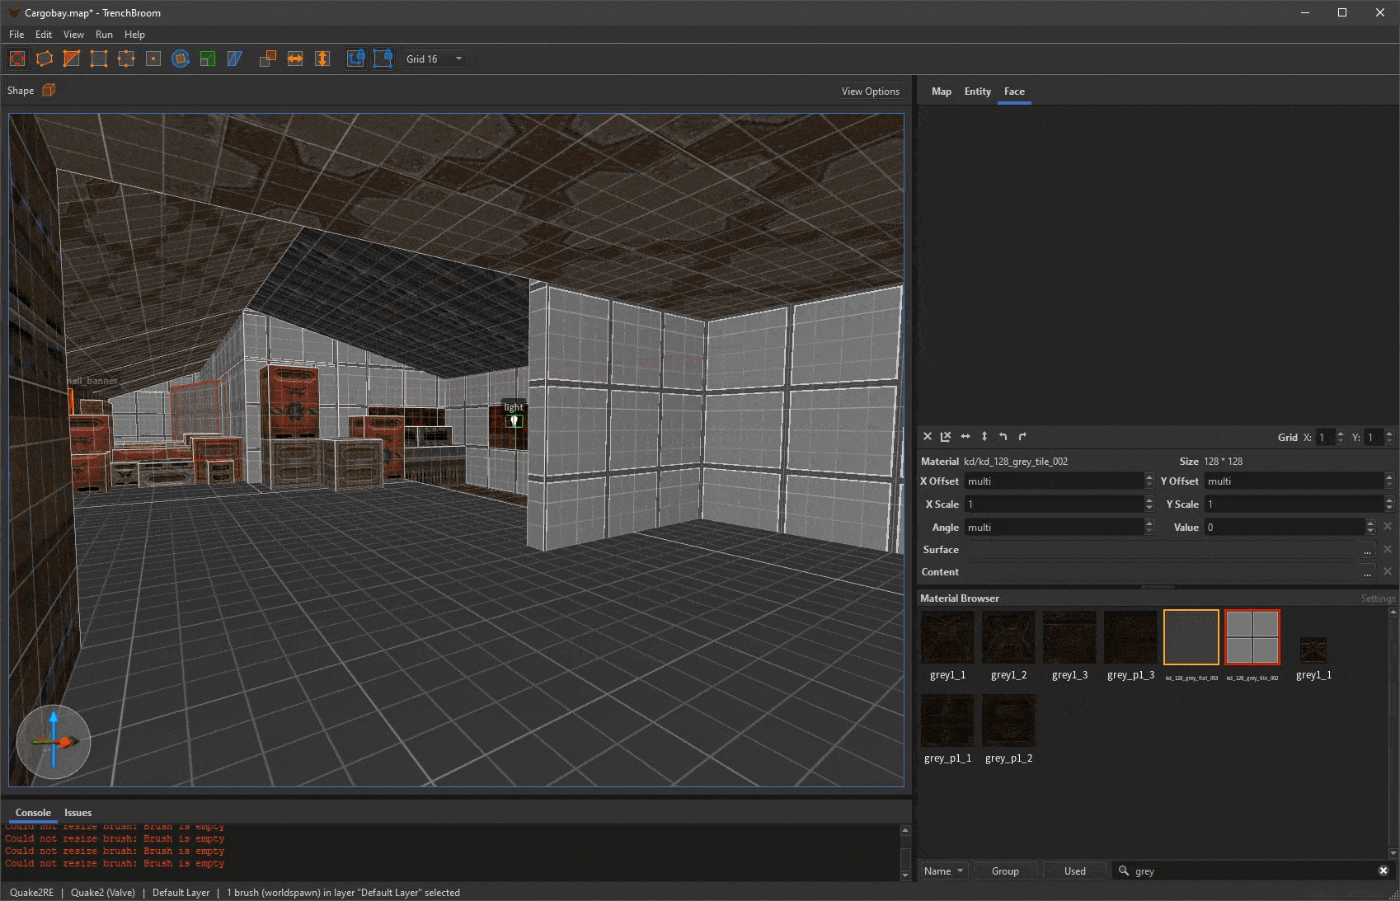Flip selection horizontally in main toolbar
This screenshot has height=901, width=1400.
[295, 59]
